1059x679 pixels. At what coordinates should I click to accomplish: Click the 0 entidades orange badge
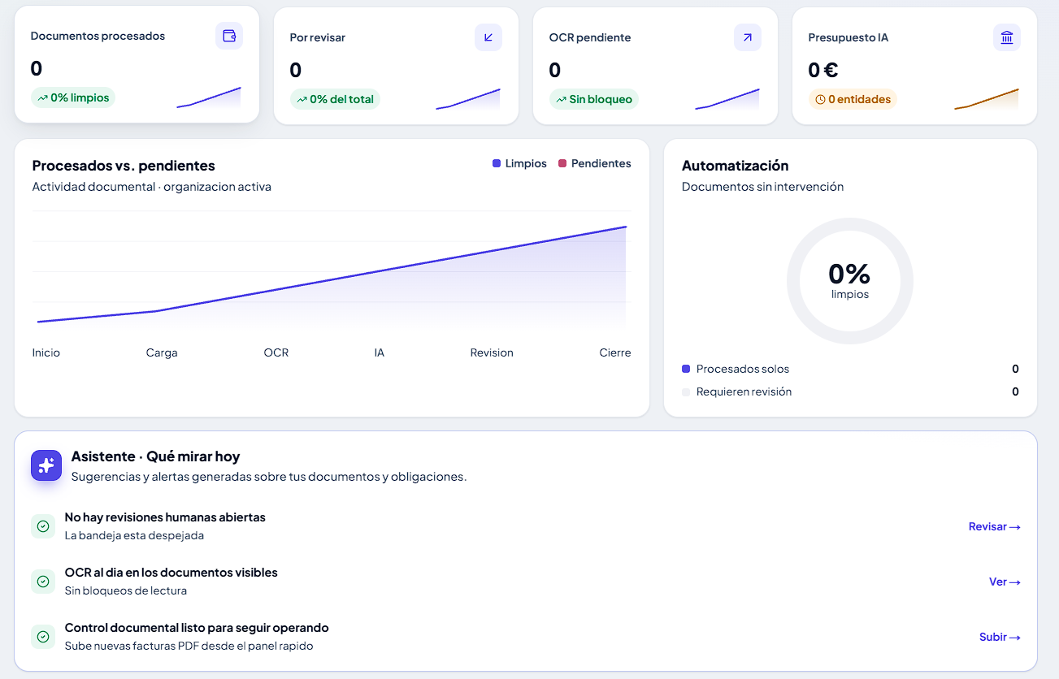[853, 99]
